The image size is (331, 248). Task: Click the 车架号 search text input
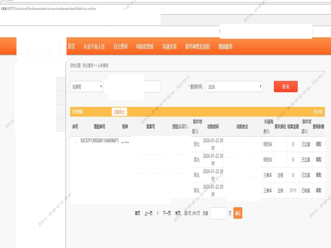point(134,86)
